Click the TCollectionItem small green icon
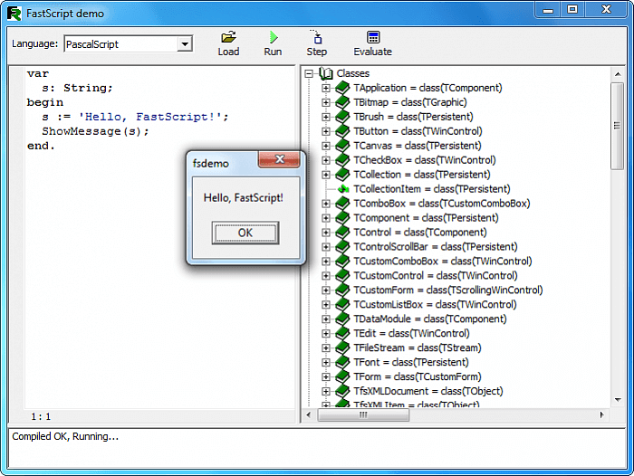The height and width of the screenshot is (476, 634). tap(343, 189)
